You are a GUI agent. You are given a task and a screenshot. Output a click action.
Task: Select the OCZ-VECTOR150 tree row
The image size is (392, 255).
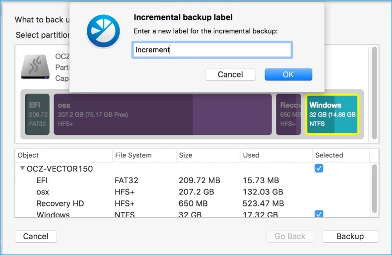coord(193,169)
